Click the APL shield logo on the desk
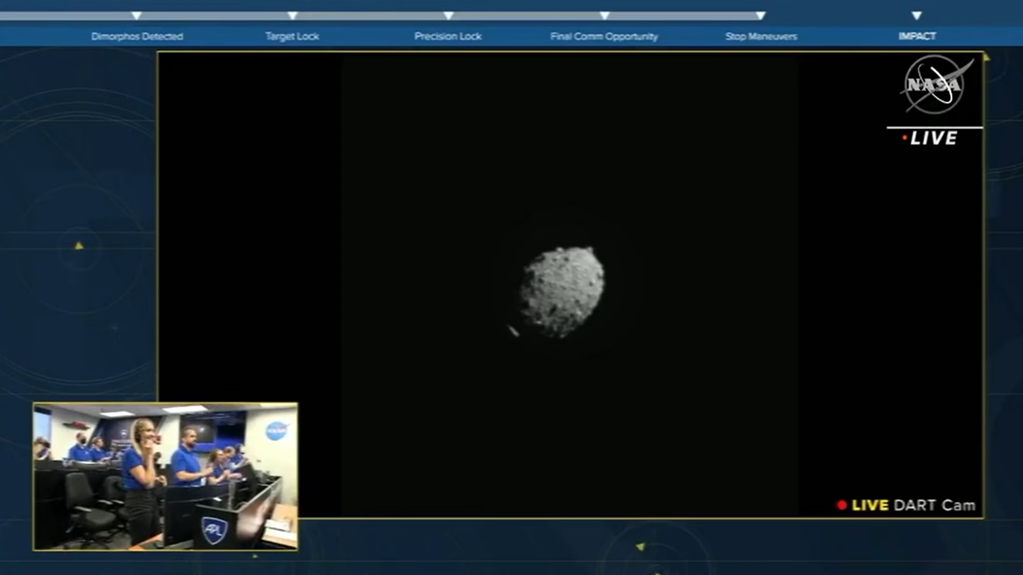Screen dimensions: 1023x575 tap(214, 530)
